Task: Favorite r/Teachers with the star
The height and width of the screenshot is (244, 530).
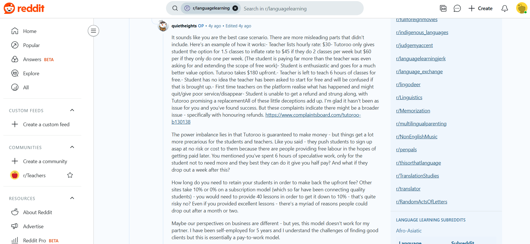Action: point(70,175)
